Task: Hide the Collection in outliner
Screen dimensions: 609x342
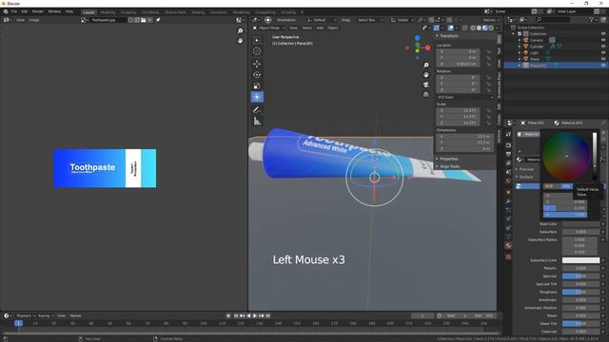Action: coord(603,34)
